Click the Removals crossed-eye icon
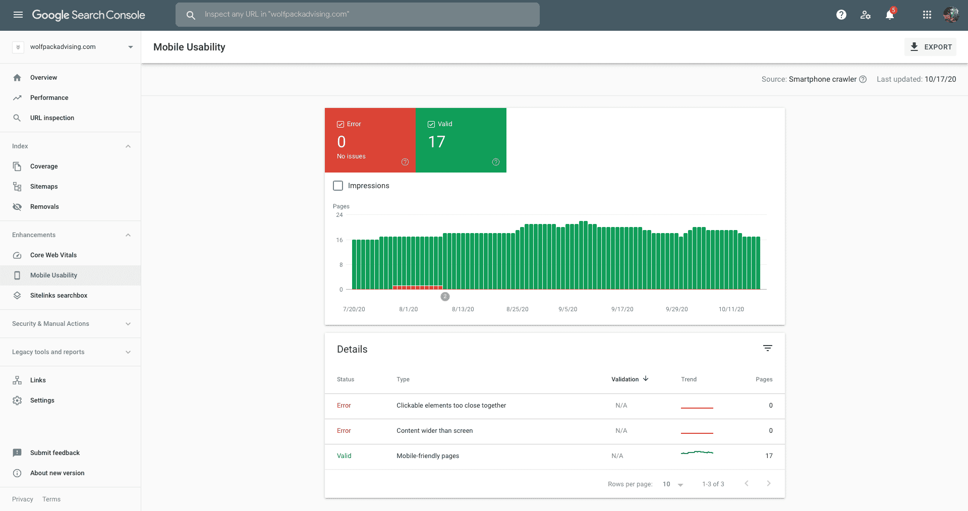 point(17,207)
